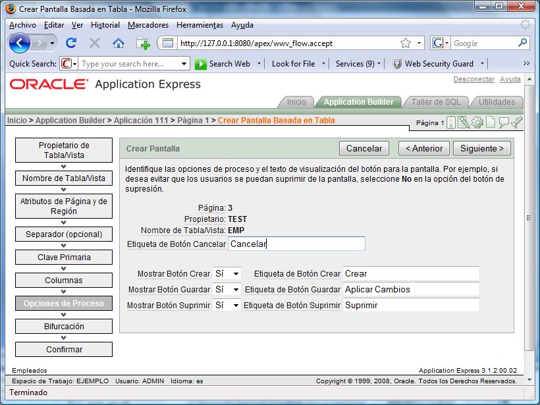Expand the Web Security Guard dropdown arrow
This screenshot has width=540, height=405.
(x=482, y=63)
